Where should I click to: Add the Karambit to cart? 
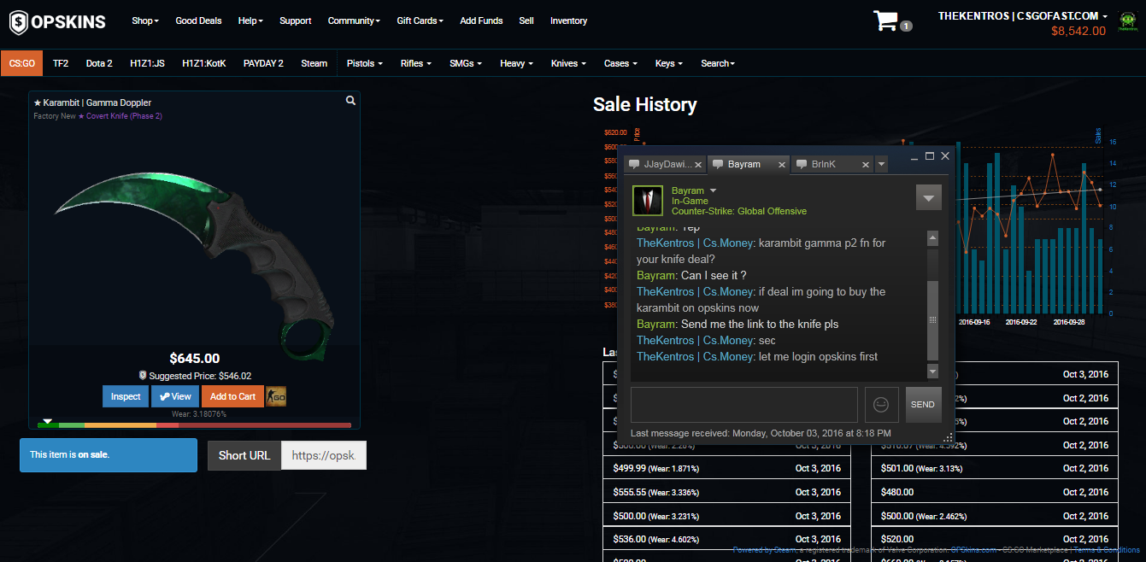(x=232, y=396)
